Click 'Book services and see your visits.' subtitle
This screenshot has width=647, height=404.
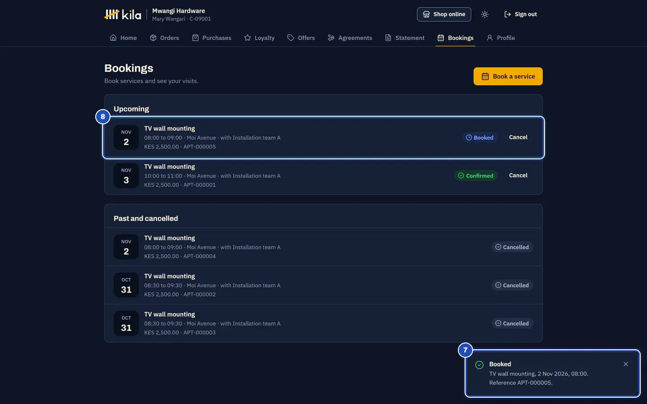click(151, 81)
